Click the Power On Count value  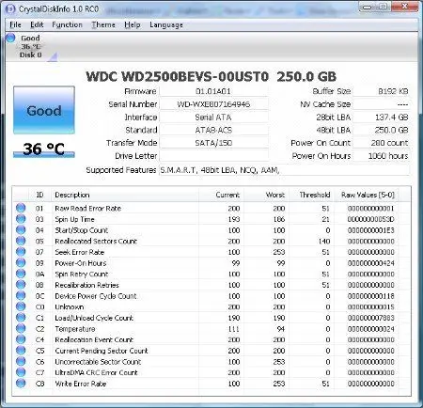click(381, 143)
